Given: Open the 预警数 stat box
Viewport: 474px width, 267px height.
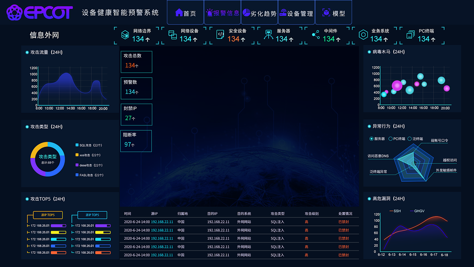Looking at the screenshot, I should tap(136, 88).
